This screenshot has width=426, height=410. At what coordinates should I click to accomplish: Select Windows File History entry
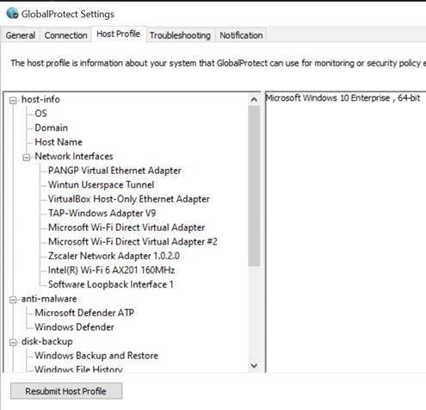point(79,369)
